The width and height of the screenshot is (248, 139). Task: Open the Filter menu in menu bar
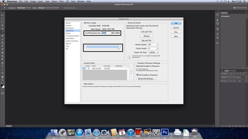(61, 2)
